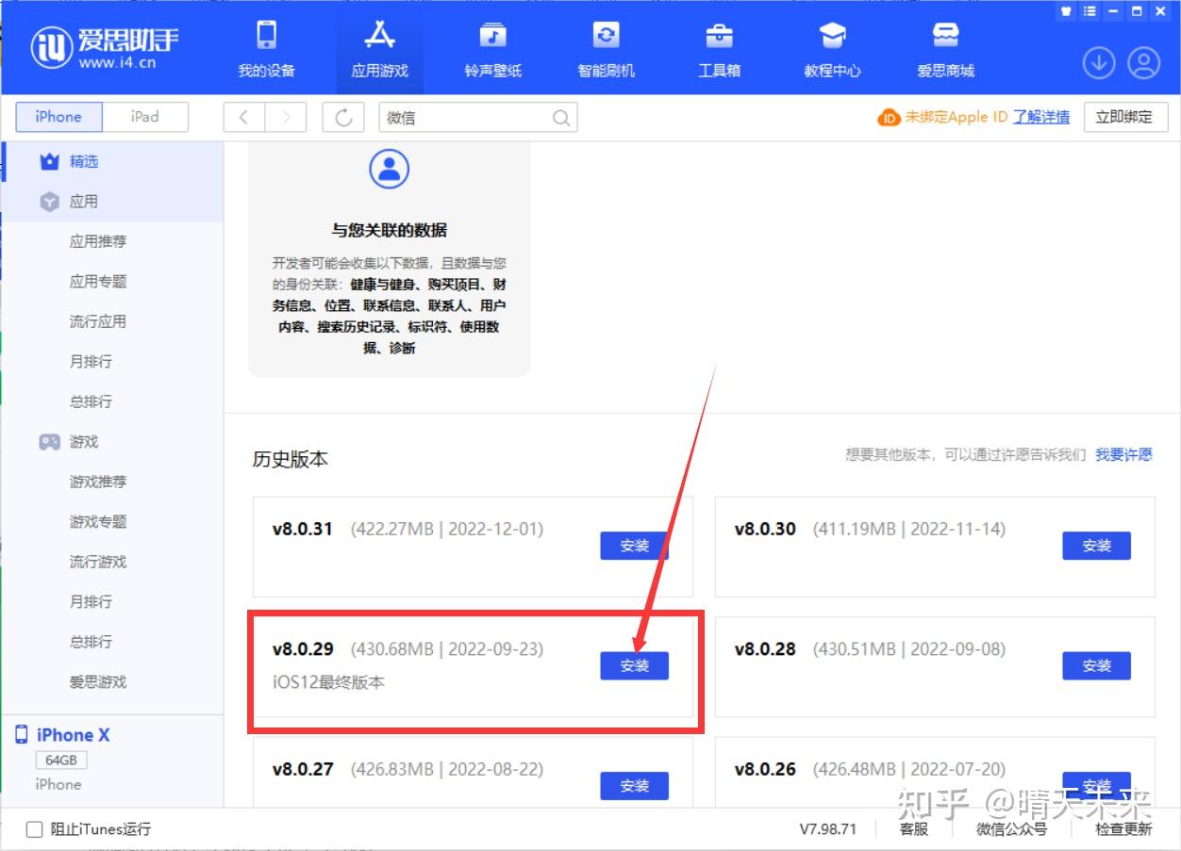The height and width of the screenshot is (851, 1181).
Task: Click the 立即绑定 button
Action: (1123, 117)
